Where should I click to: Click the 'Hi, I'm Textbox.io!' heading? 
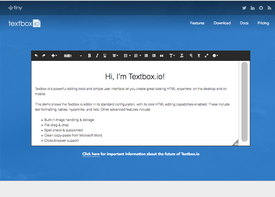tap(135, 77)
